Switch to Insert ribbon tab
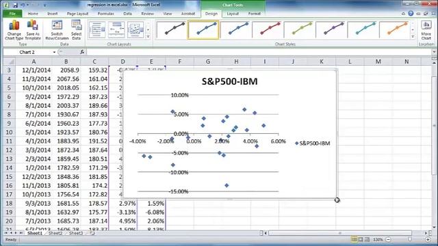The height and width of the screenshot is (246, 438). pyautogui.click(x=52, y=14)
